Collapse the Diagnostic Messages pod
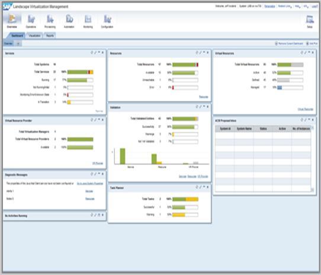The width and height of the screenshot is (321, 275). tap(99, 174)
